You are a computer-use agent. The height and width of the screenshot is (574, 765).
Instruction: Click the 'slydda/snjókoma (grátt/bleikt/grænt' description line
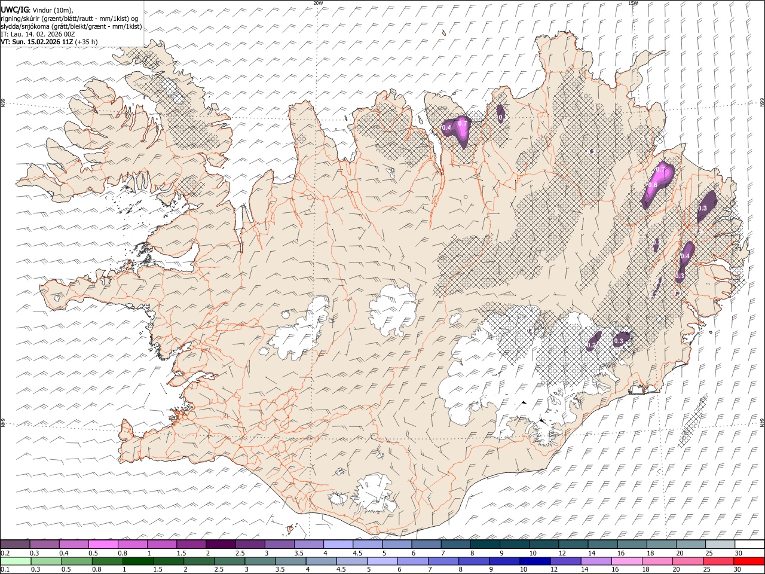pyautogui.click(x=71, y=26)
